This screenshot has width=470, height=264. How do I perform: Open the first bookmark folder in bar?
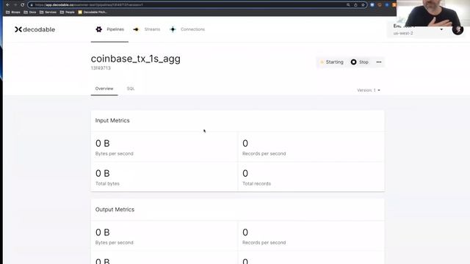click(13, 12)
